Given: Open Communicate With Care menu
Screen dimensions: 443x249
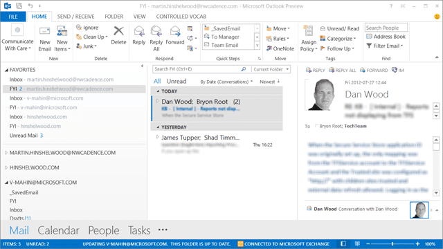Looking at the screenshot, I should coord(17,38).
